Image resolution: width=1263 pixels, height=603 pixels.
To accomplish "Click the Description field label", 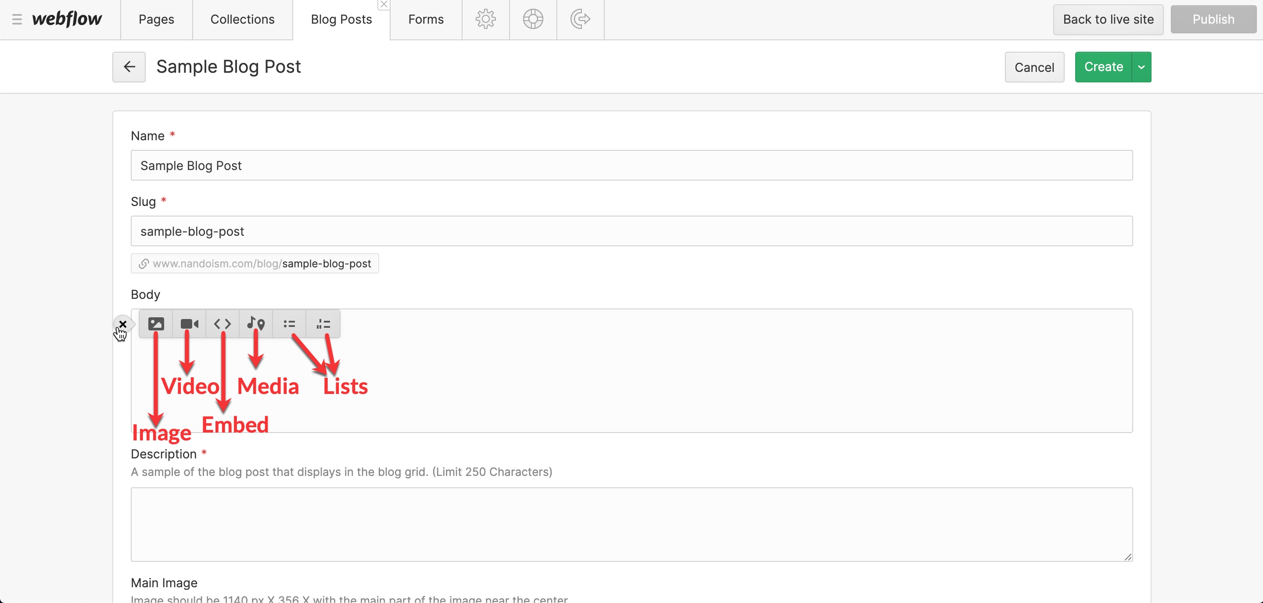I will pos(164,454).
